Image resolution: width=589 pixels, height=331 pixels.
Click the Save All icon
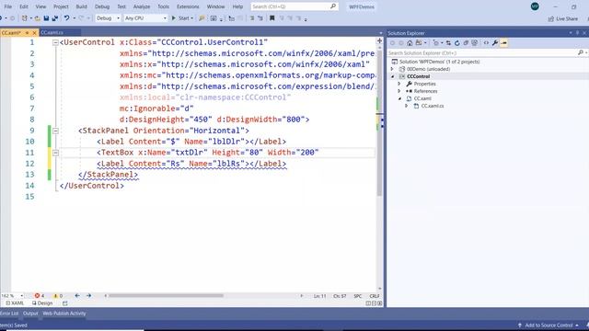55,18
